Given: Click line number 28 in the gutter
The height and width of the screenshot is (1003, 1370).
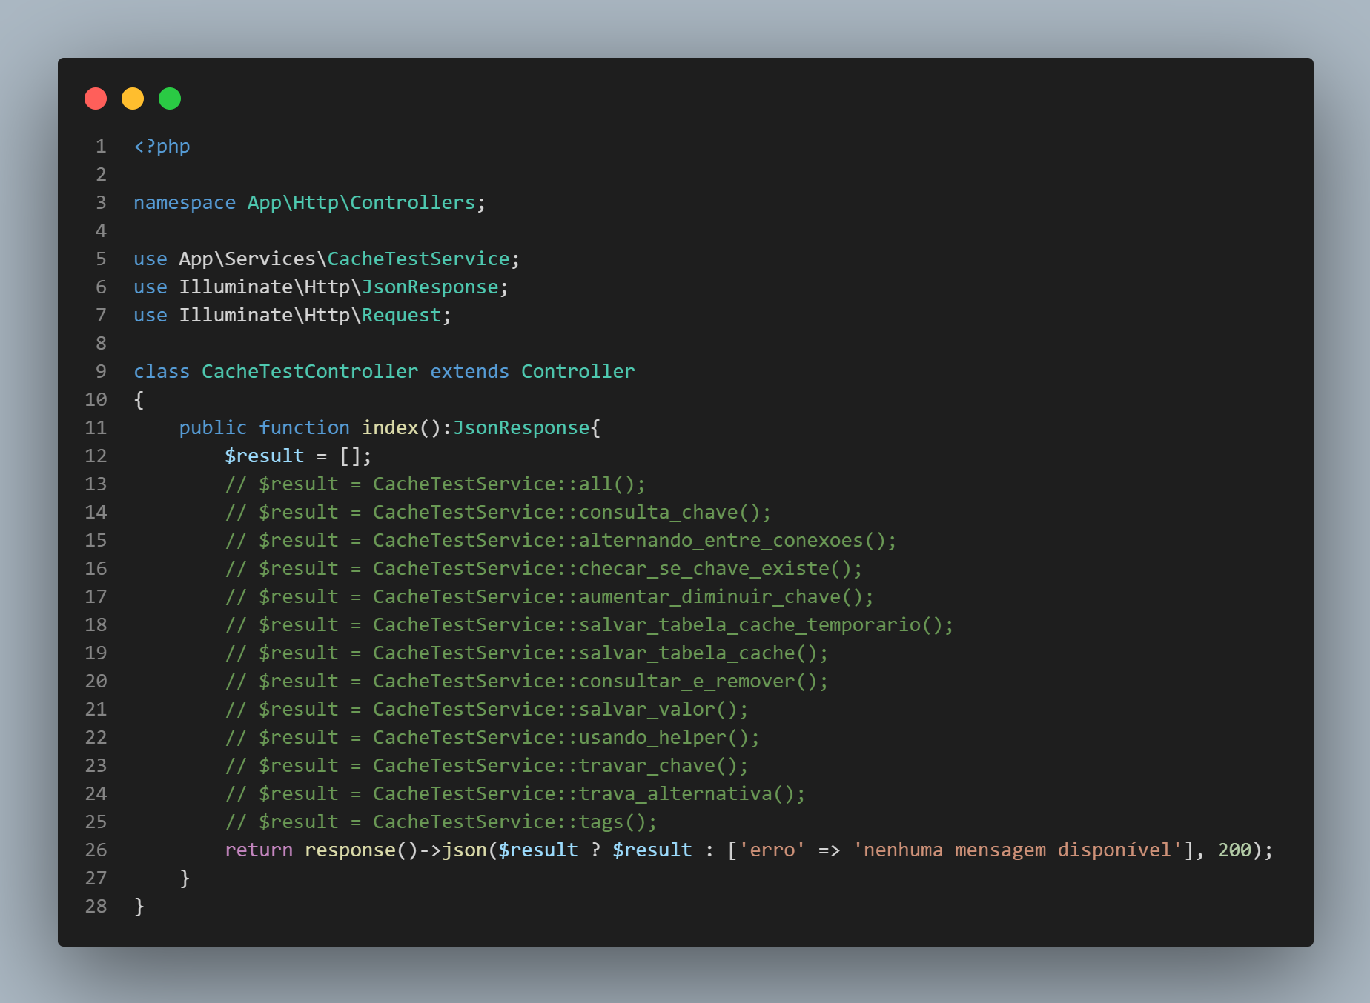Looking at the screenshot, I should 96,907.
